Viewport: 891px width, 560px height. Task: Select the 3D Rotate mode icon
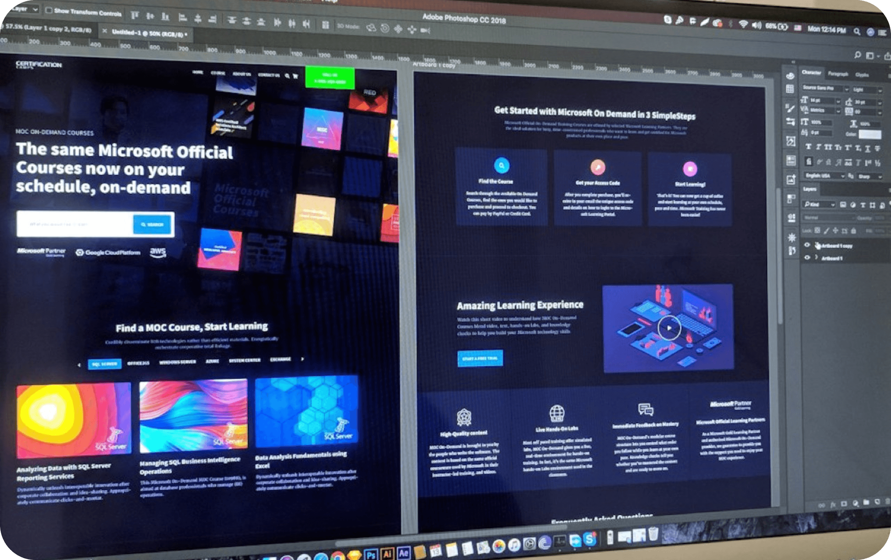371,28
